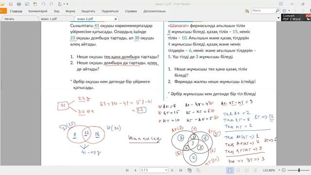Go to next page arrow
The height and width of the screenshot is (175, 311).
pyautogui.click(x=173, y=170)
